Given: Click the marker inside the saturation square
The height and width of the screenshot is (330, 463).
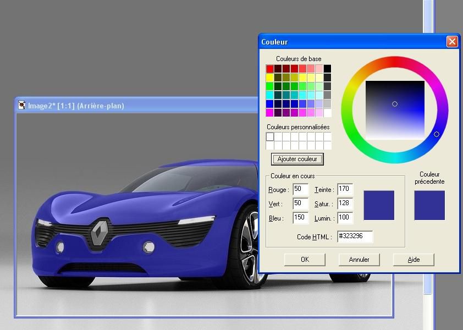Looking at the screenshot, I should 395,104.
